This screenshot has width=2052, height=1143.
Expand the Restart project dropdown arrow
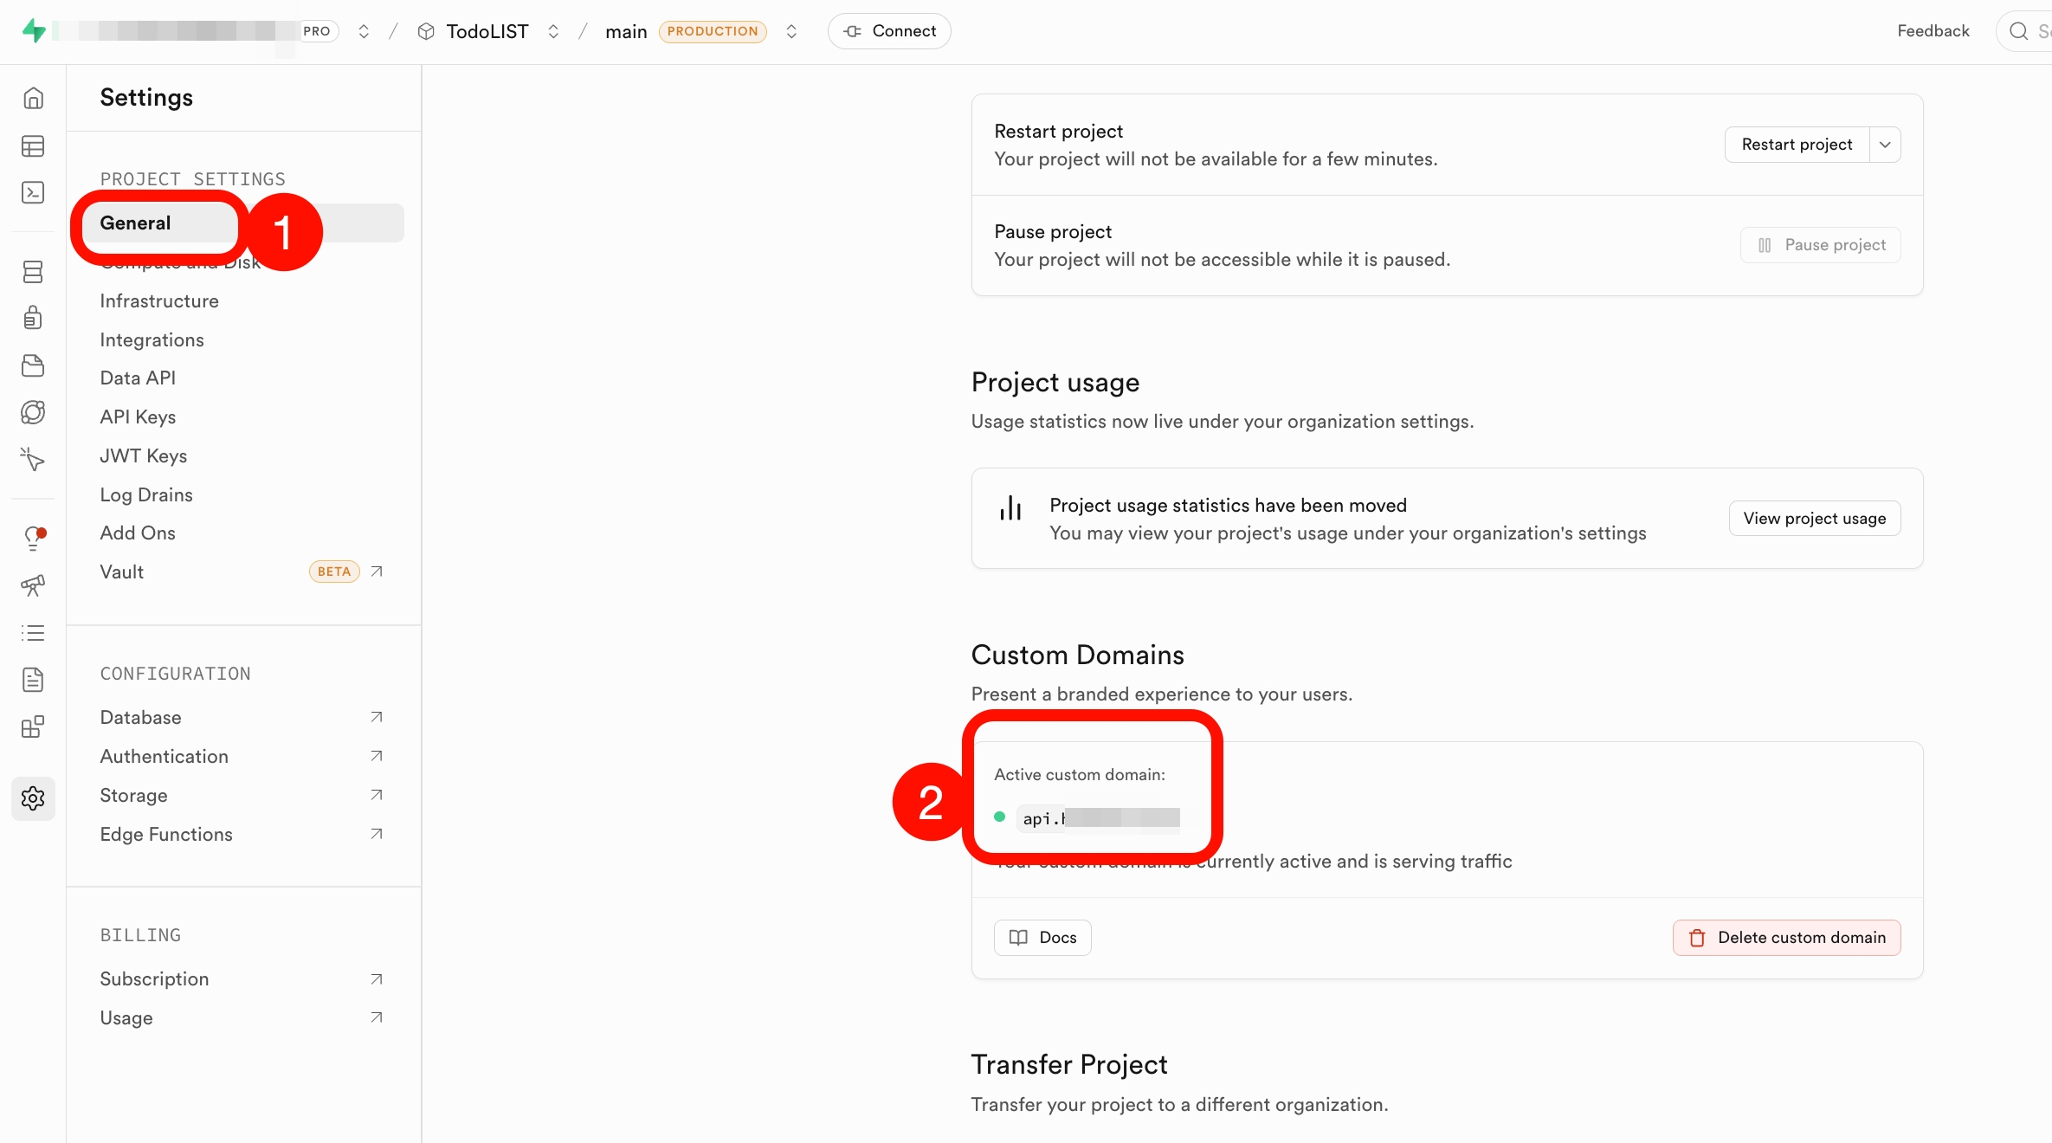pos(1885,145)
